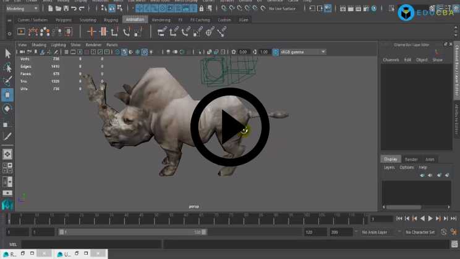Click the Script Editor icon
460x259 pixels.
(454, 244)
